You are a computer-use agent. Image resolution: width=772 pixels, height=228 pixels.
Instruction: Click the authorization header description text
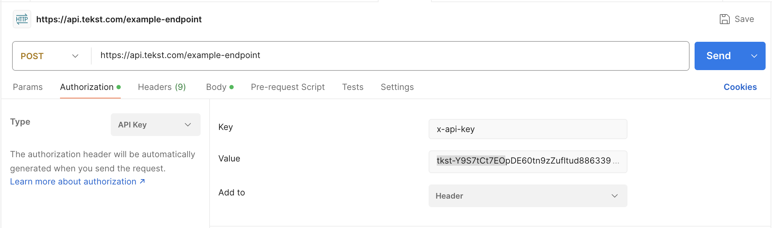coord(103,161)
